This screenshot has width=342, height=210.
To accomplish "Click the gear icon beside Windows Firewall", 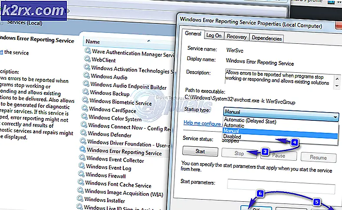I will [81, 174].
